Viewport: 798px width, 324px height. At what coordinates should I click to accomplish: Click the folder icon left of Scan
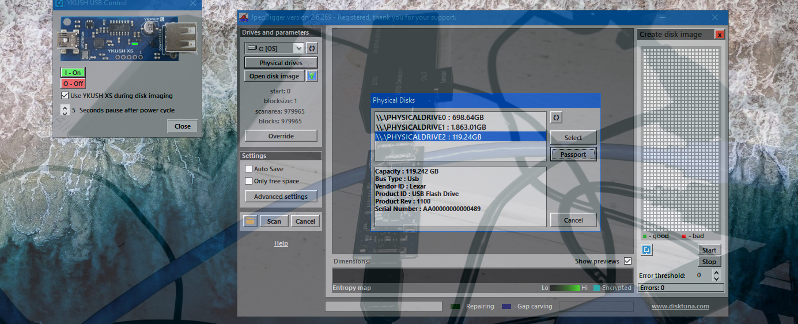click(x=249, y=221)
